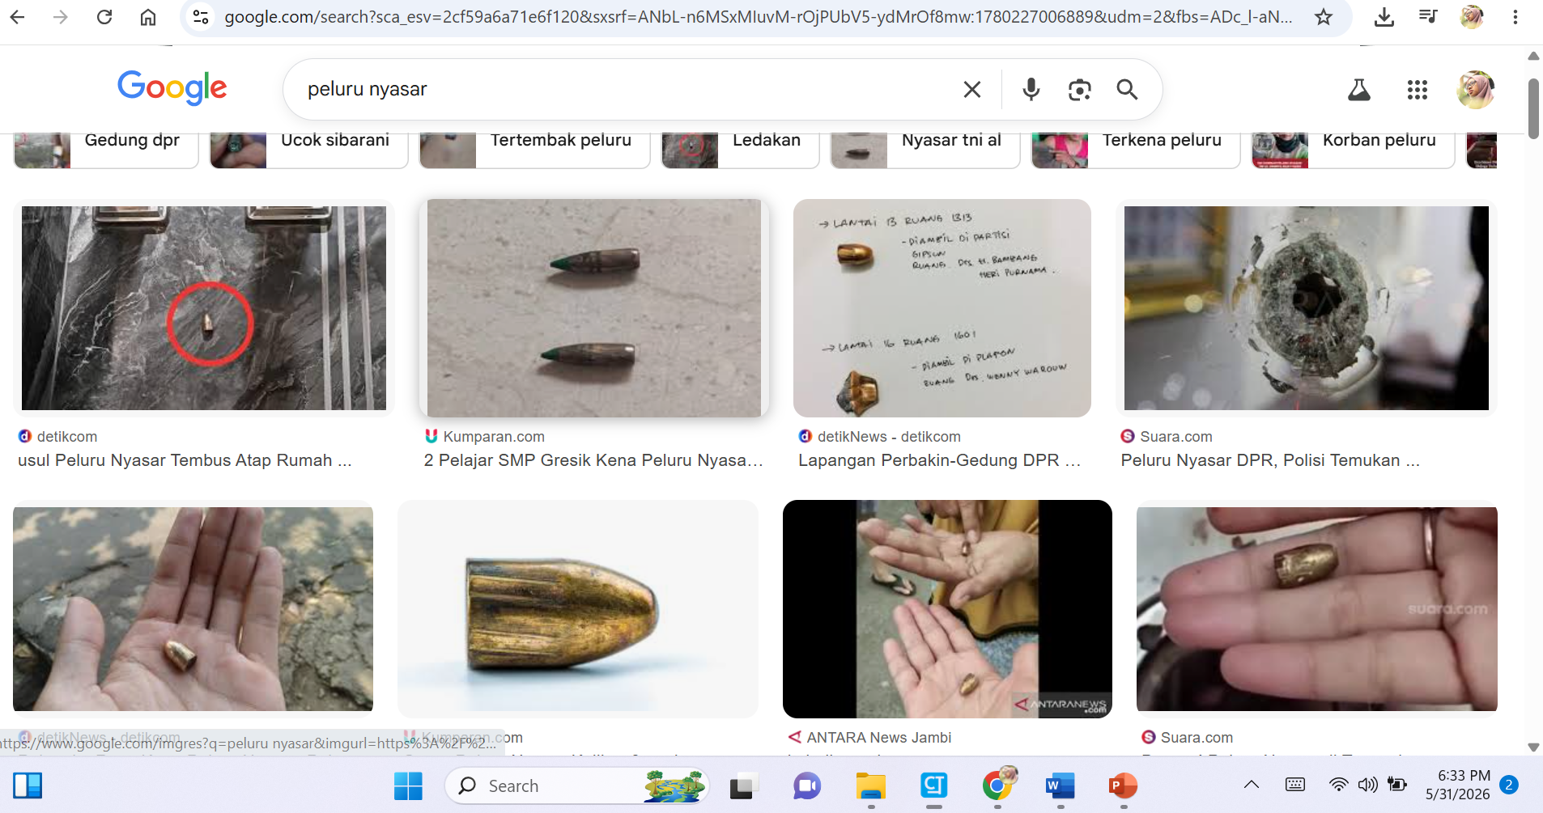Open Task View on the taskbar
1543x813 pixels.
pos(742,785)
